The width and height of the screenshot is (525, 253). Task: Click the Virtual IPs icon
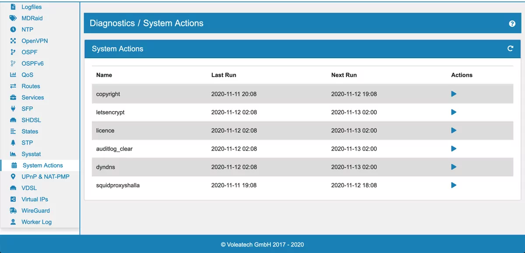coord(13,199)
